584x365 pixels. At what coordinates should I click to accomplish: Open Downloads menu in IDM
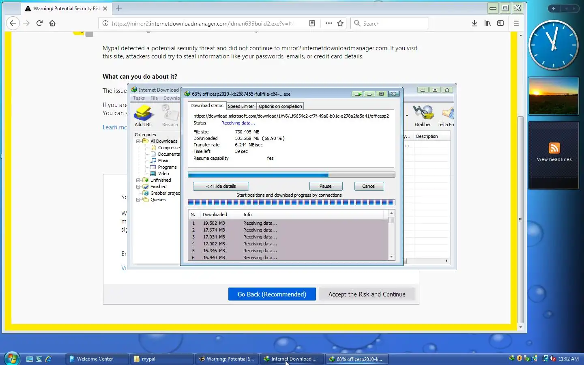[172, 98]
